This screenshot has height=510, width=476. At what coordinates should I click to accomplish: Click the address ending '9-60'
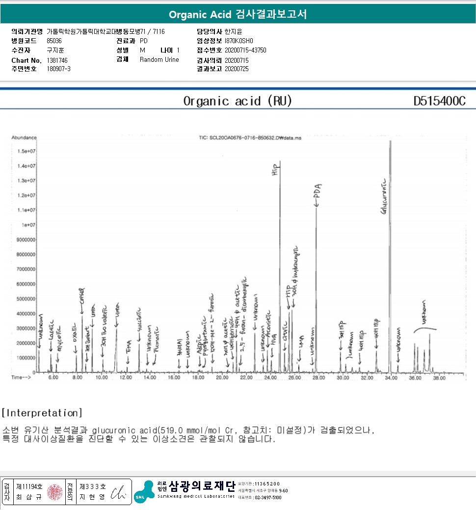coord(263,491)
